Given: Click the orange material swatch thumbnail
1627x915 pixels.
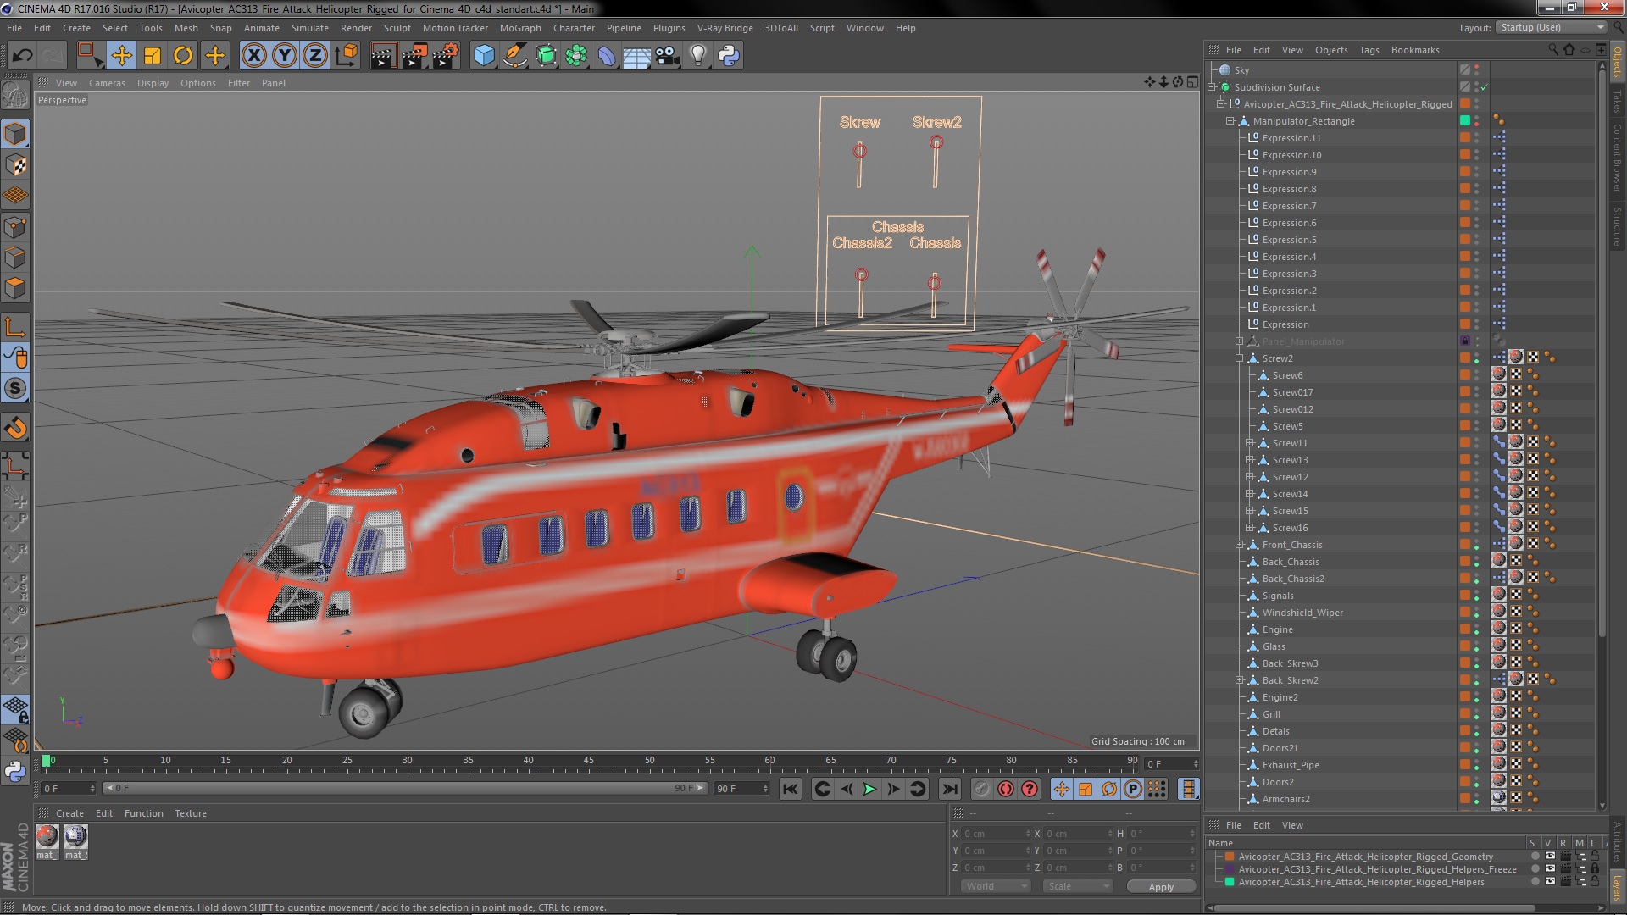Looking at the screenshot, I should click(x=46, y=837).
